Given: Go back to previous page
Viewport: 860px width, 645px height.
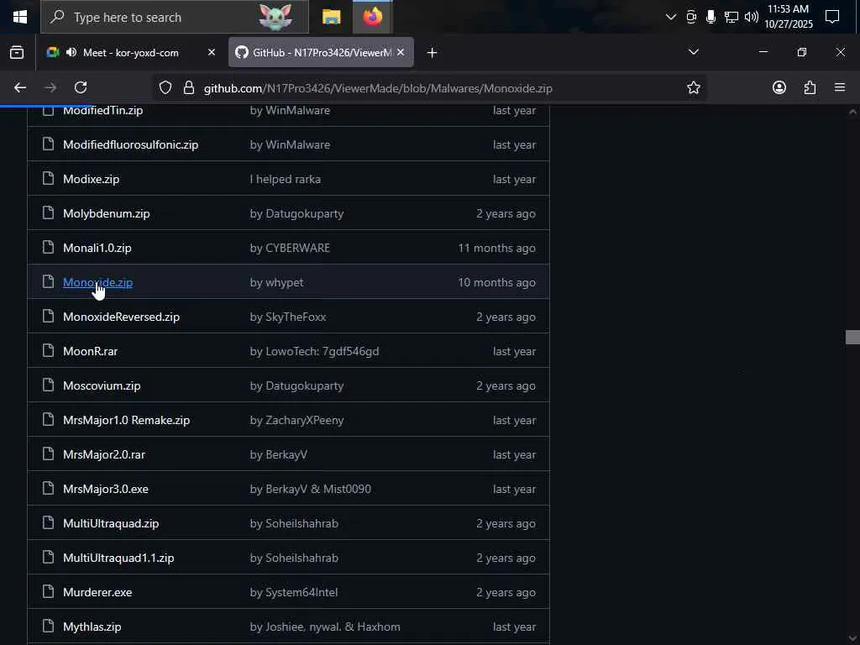Looking at the screenshot, I should 20,87.
